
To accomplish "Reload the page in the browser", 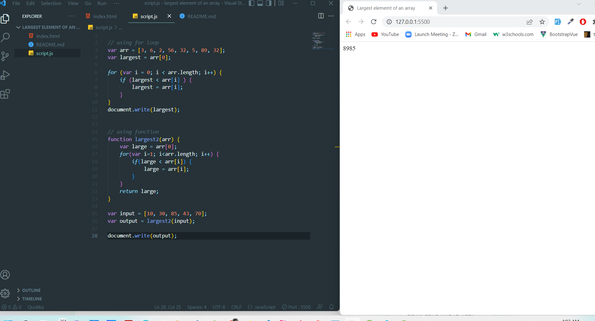I will (374, 22).
